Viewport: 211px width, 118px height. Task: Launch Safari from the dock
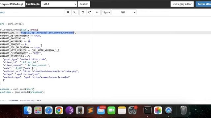pos(48,110)
